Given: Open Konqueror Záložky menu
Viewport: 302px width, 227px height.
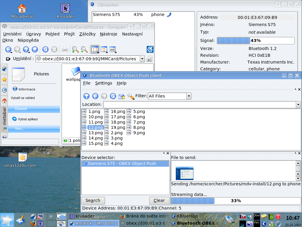Looking at the screenshot, I should click(x=87, y=34).
